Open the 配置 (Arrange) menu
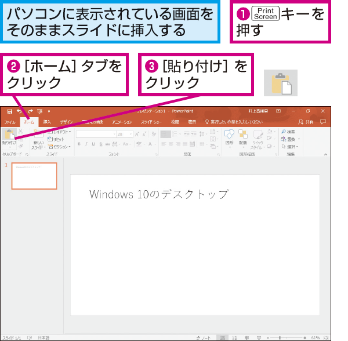Viewport: 348px width, 341px height. tap(243, 139)
